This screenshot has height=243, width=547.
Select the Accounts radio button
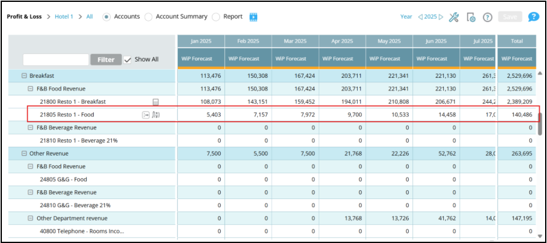click(x=107, y=17)
